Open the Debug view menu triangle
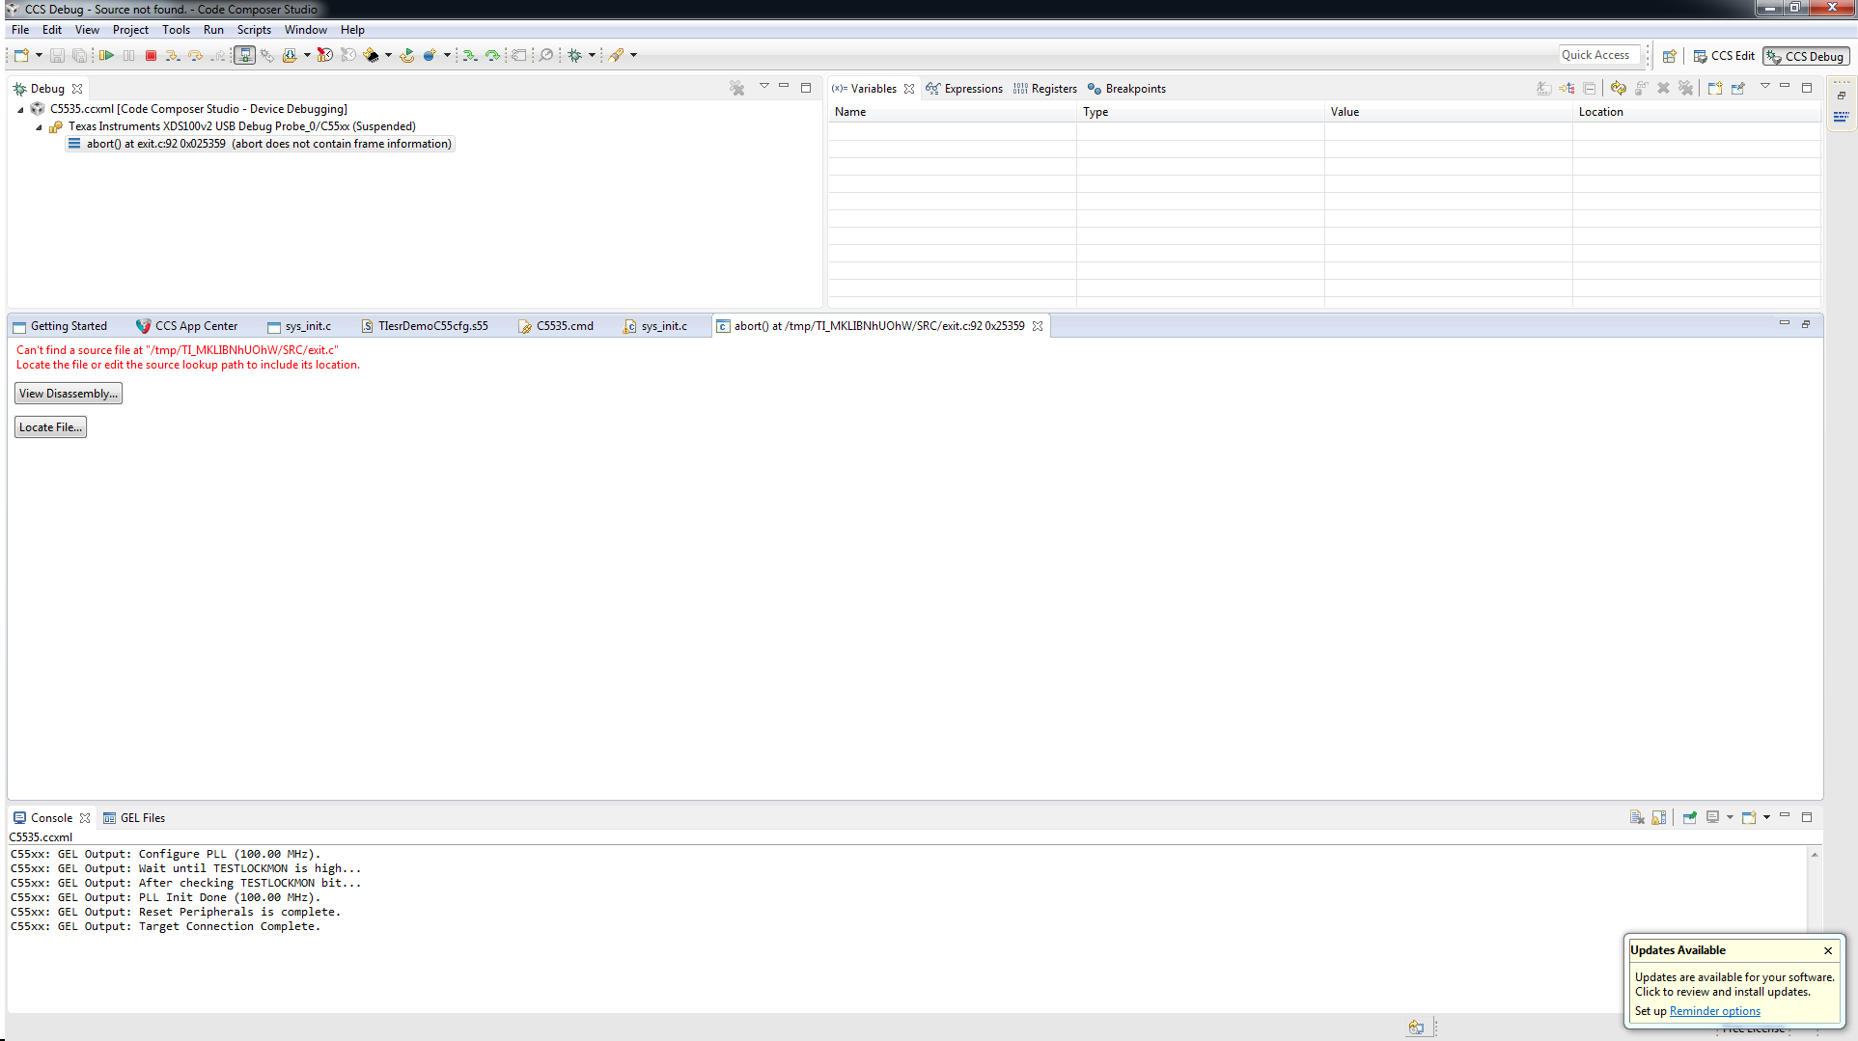Viewport: 1858px width, 1041px height. (x=764, y=87)
